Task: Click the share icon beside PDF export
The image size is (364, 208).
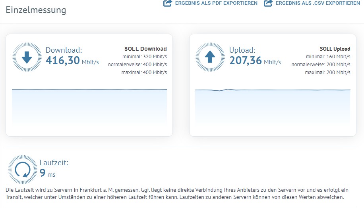Action: point(168,3)
